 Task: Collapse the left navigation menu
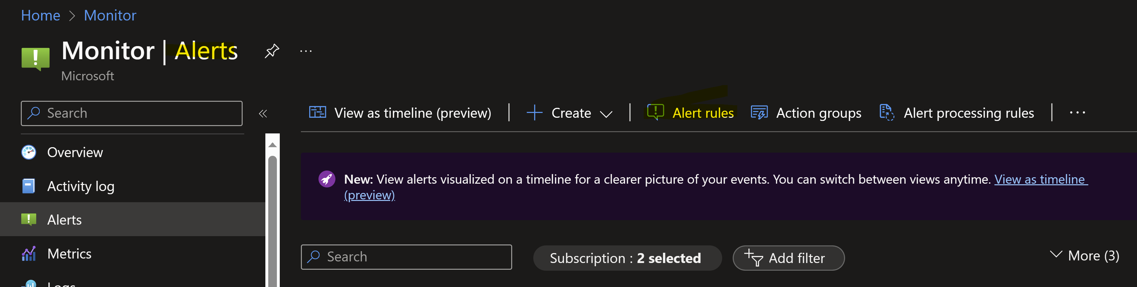(263, 114)
